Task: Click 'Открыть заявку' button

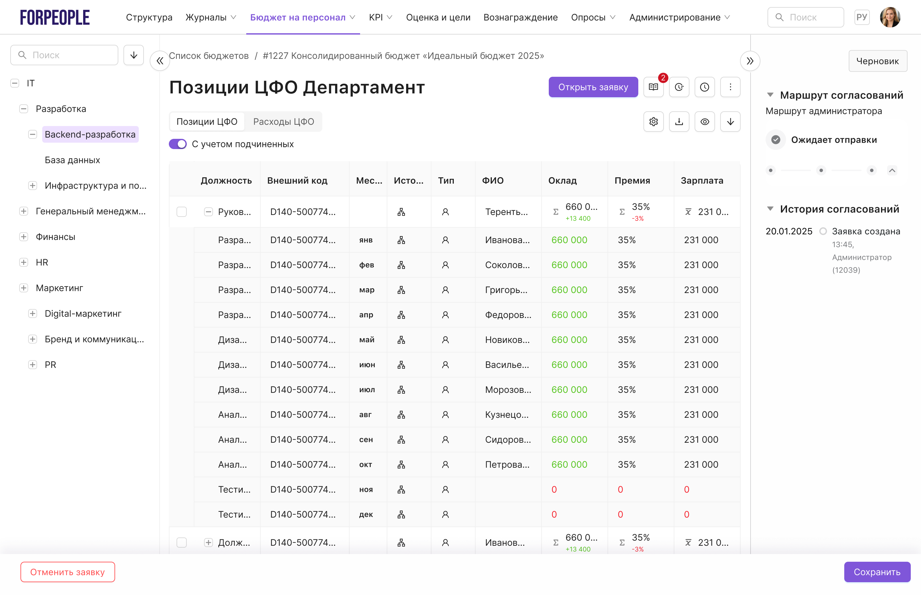Action: [x=593, y=87]
